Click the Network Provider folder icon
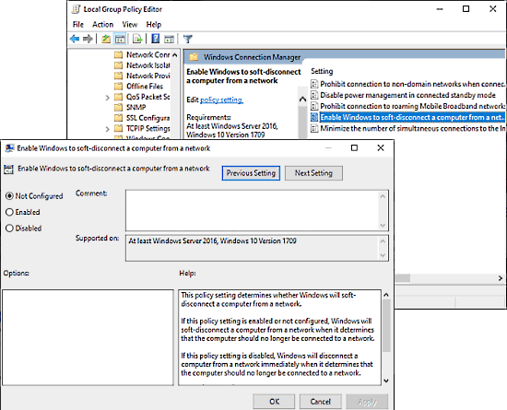 [119, 76]
